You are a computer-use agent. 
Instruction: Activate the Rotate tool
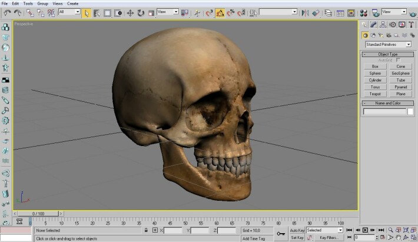coord(141,13)
